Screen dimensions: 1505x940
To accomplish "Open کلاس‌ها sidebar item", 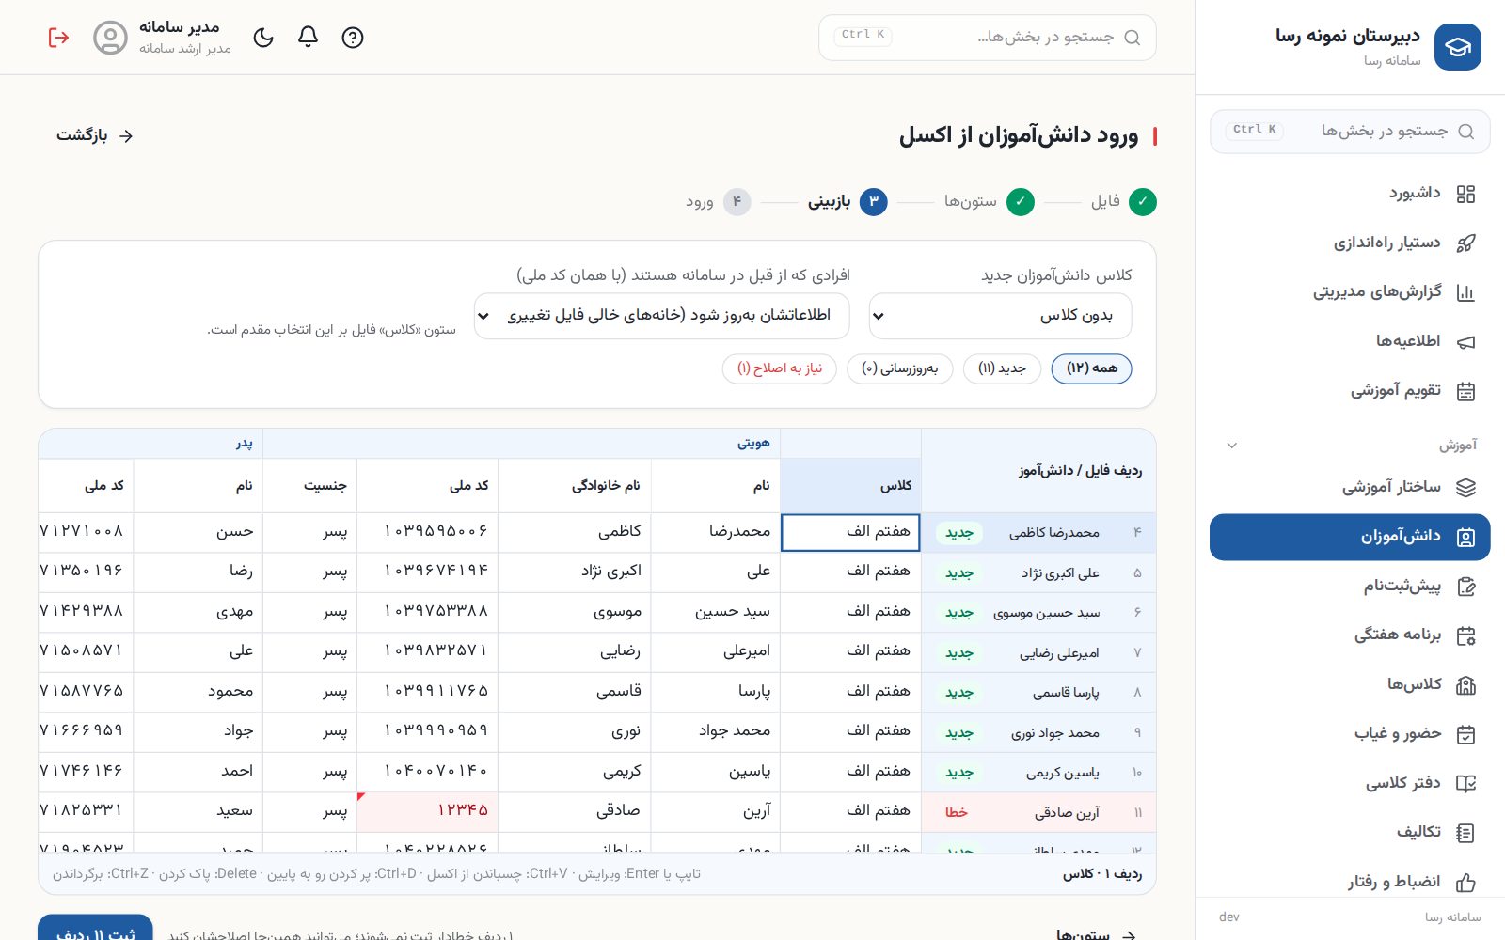I will (1350, 684).
